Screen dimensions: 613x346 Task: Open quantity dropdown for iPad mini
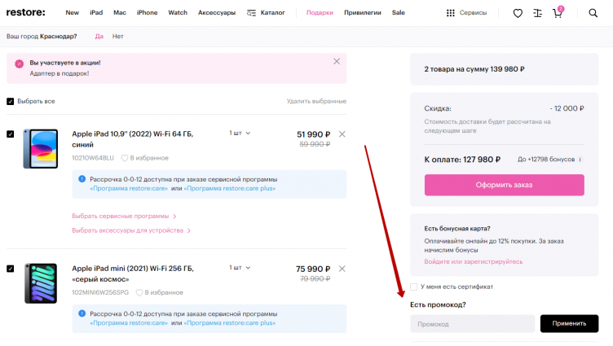pyautogui.click(x=240, y=267)
